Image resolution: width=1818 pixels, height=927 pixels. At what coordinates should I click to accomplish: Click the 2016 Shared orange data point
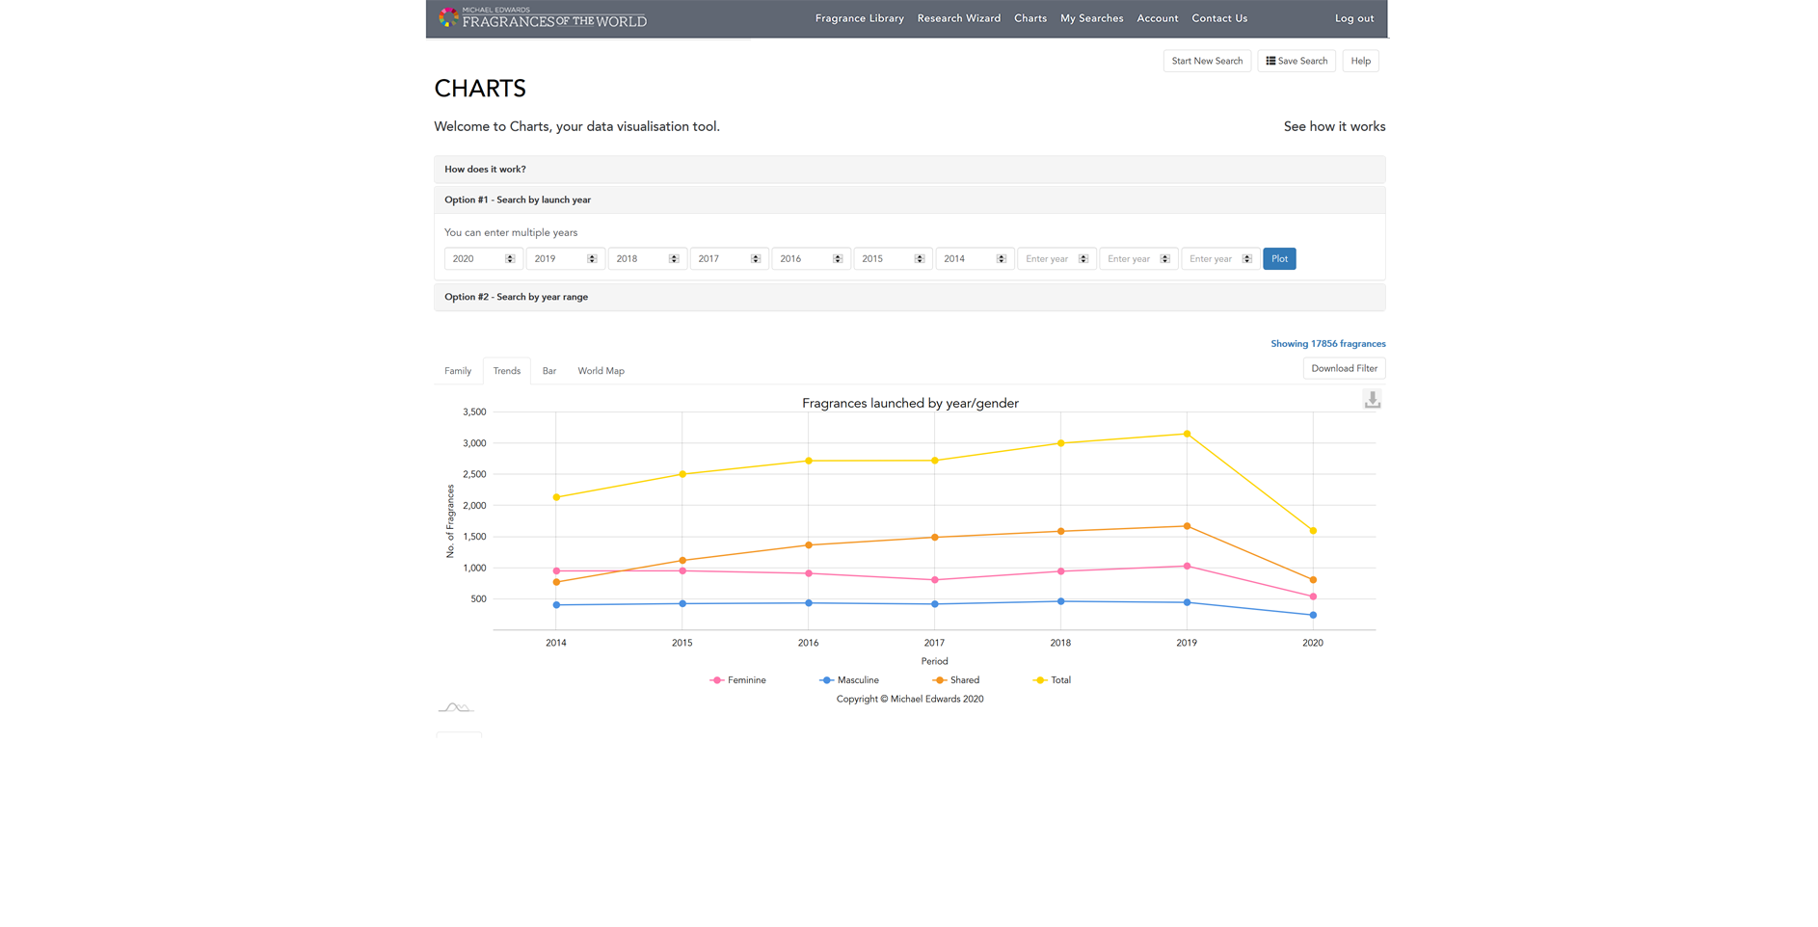click(x=809, y=545)
